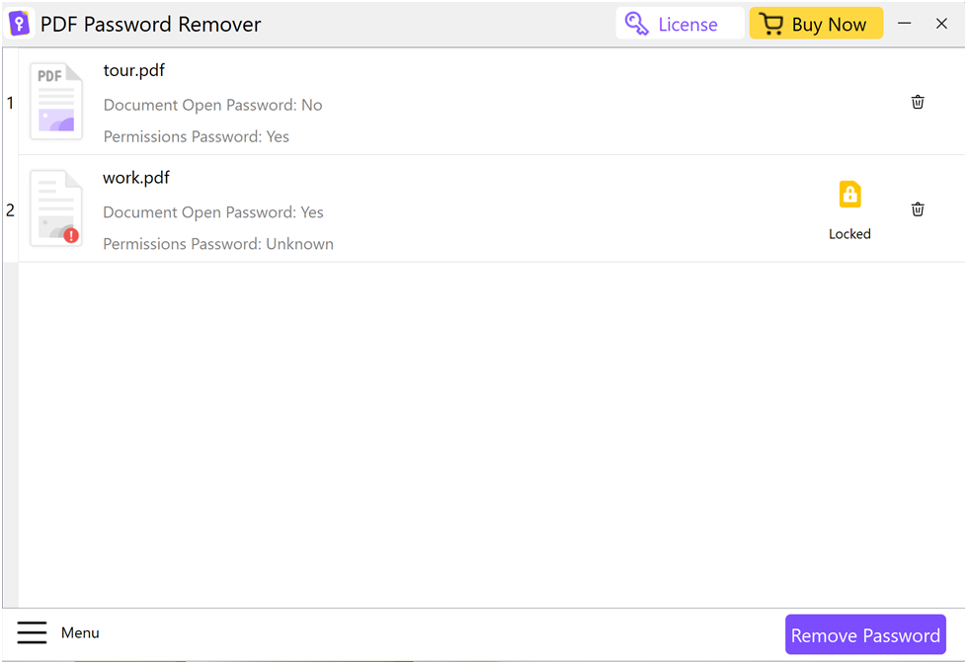Select the work.pdf document thumbnail
967x664 pixels.
tap(55, 207)
